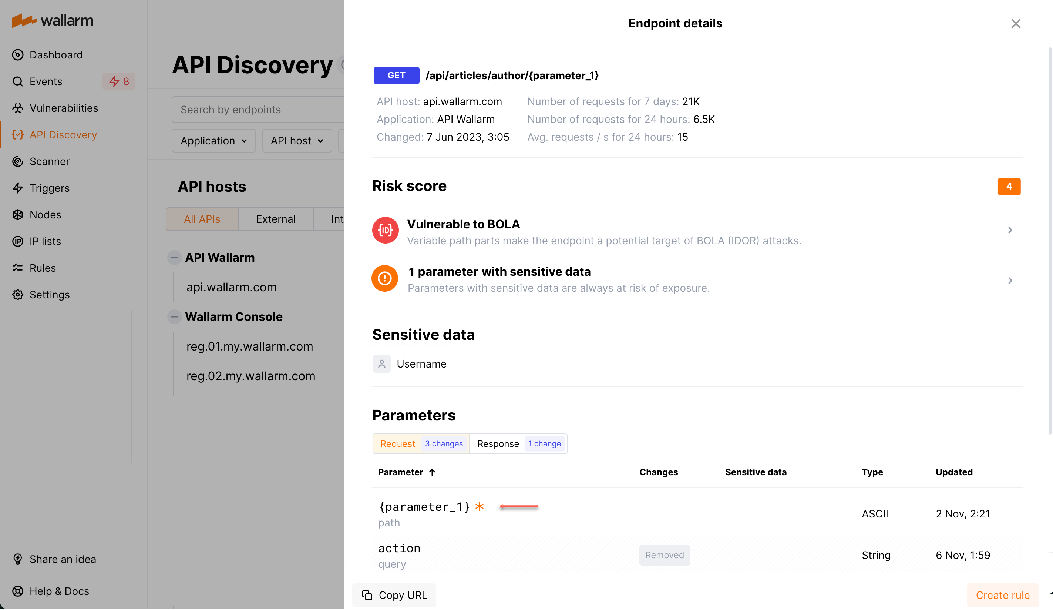Click the Wallarm logo
1053x610 pixels.
pos(53,20)
